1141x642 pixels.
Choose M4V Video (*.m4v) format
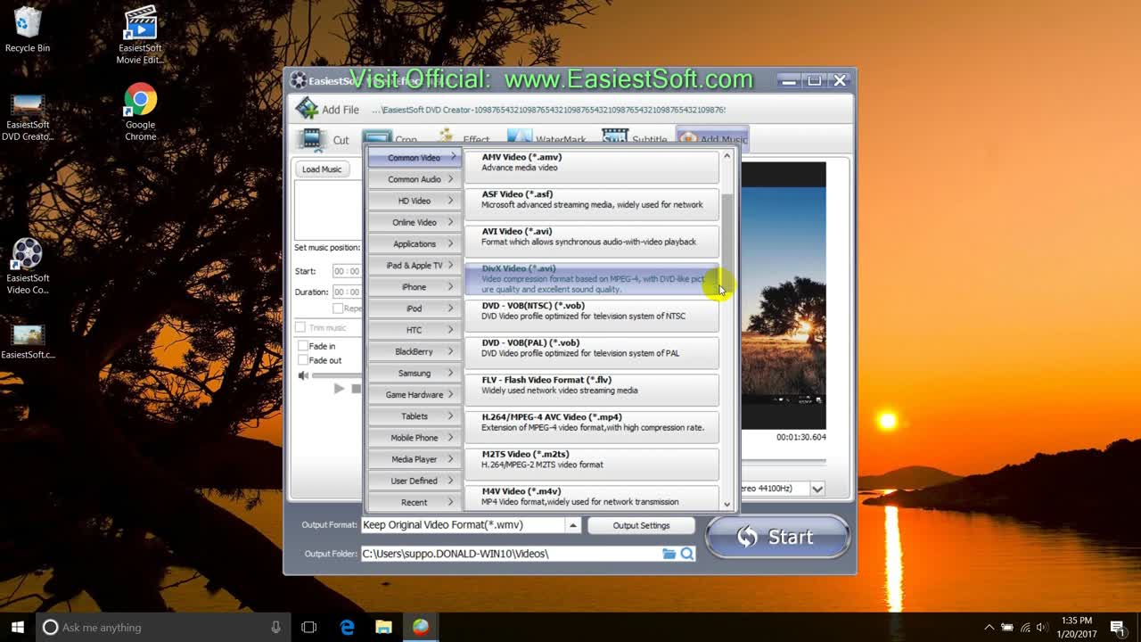click(591, 498)
